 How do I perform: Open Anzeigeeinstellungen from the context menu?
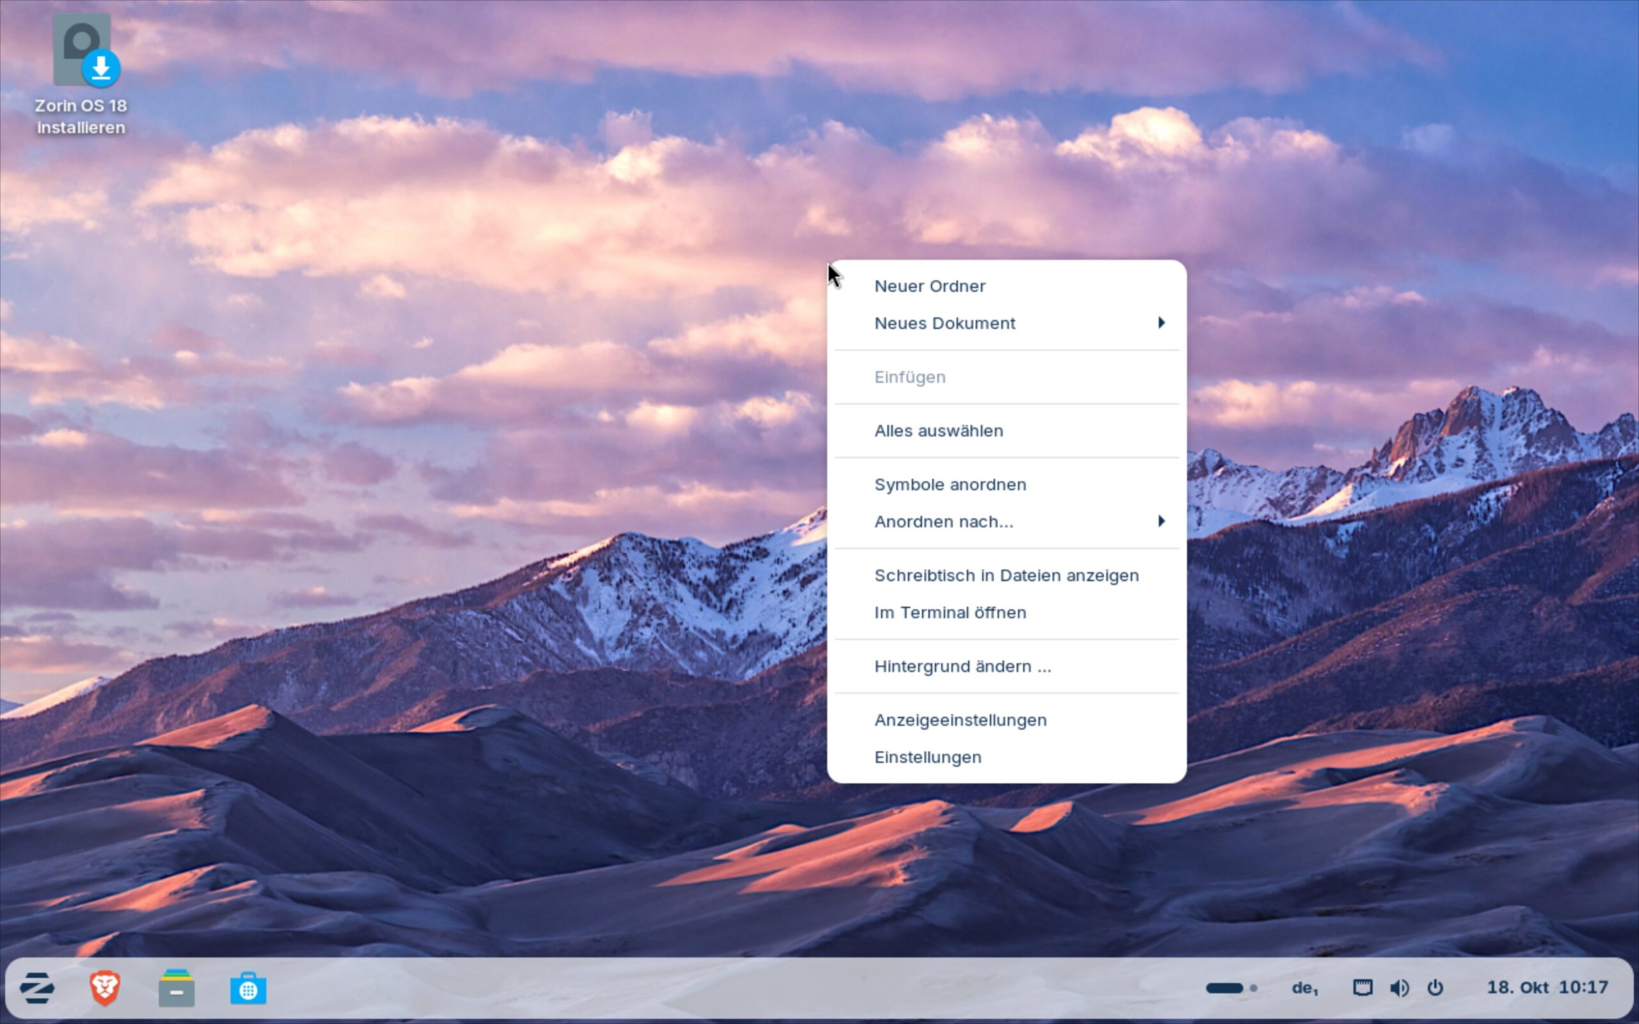(x=960, y=720)
